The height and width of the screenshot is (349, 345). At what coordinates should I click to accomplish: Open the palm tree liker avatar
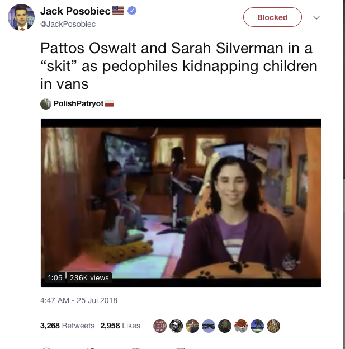257,326
